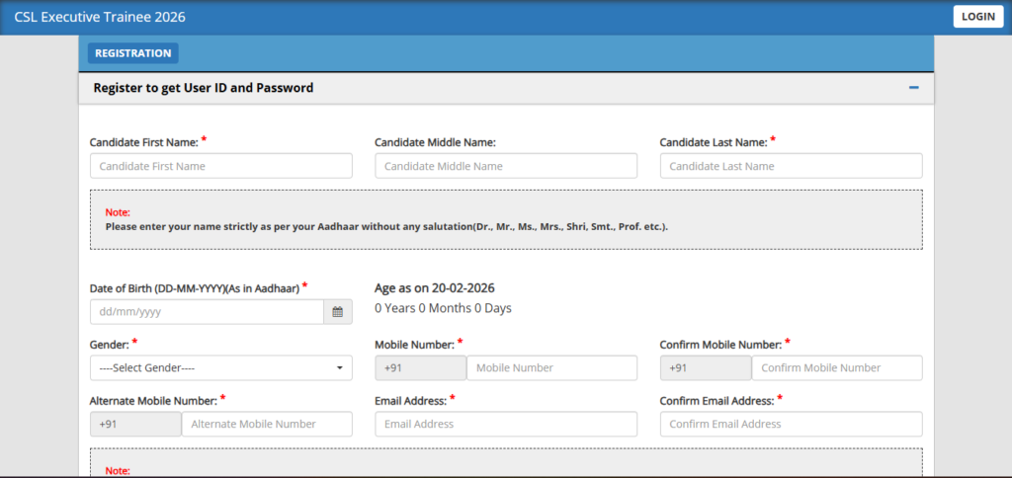The width and height of the screenshot is (1012, 478).
Task: Click the Aadhaar name note box
Action: 506,219
